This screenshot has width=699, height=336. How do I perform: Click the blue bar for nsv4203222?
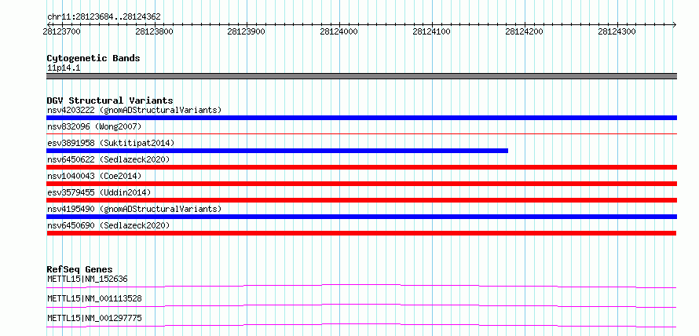point(361,118)
